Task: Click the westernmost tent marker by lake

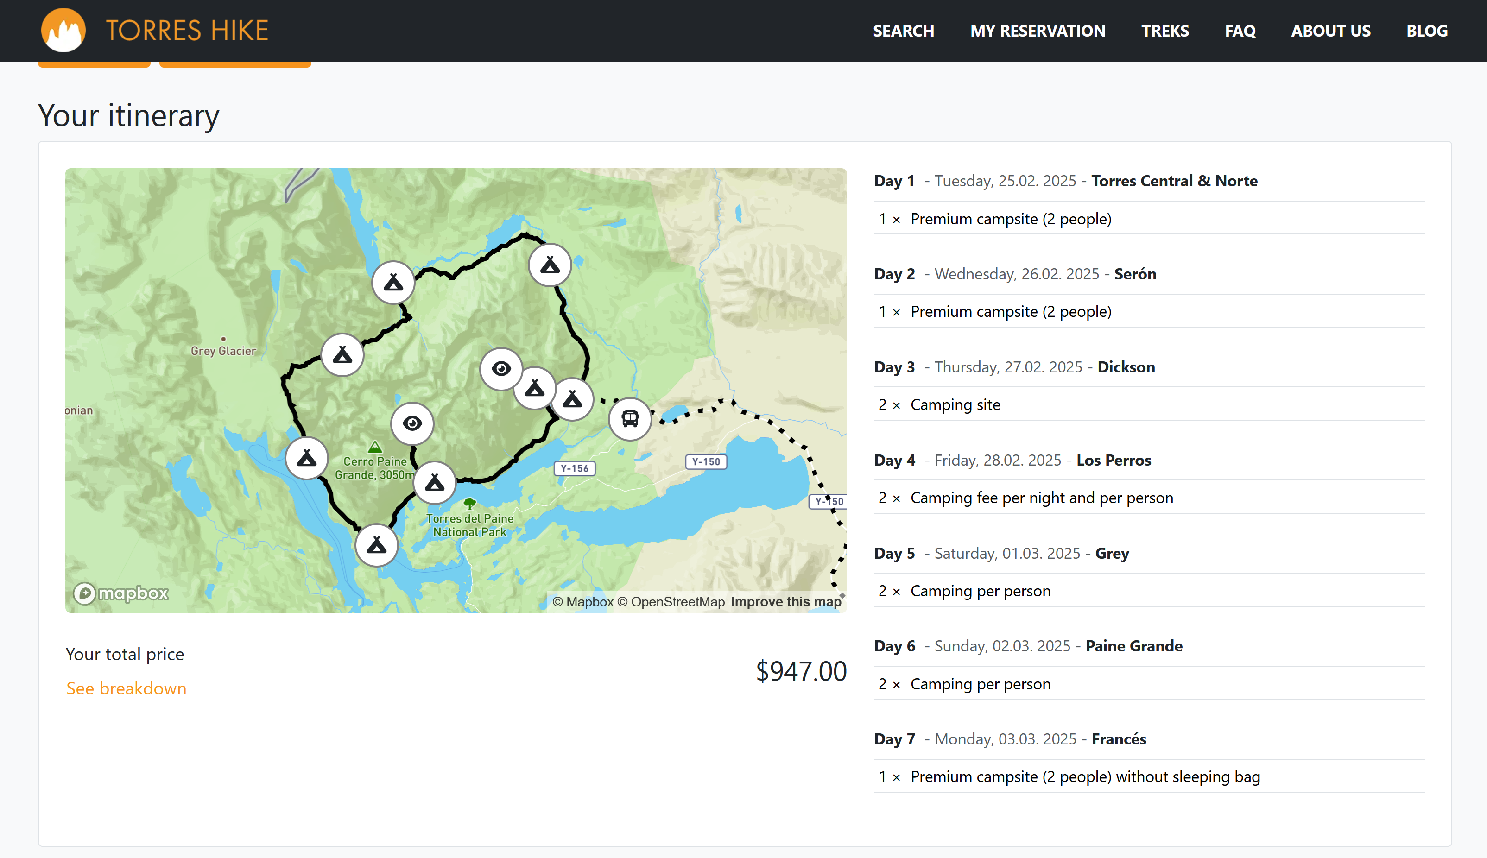Action: 306,458
